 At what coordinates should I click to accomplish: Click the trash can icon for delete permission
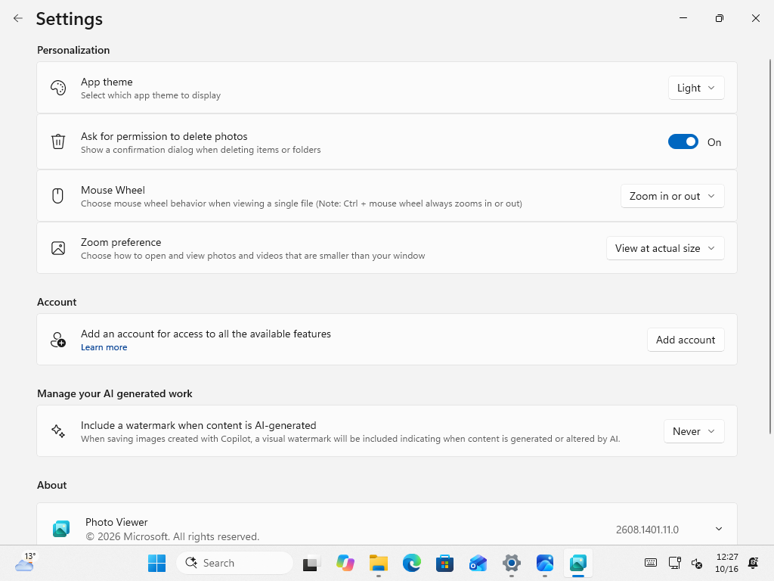[58, 141]
